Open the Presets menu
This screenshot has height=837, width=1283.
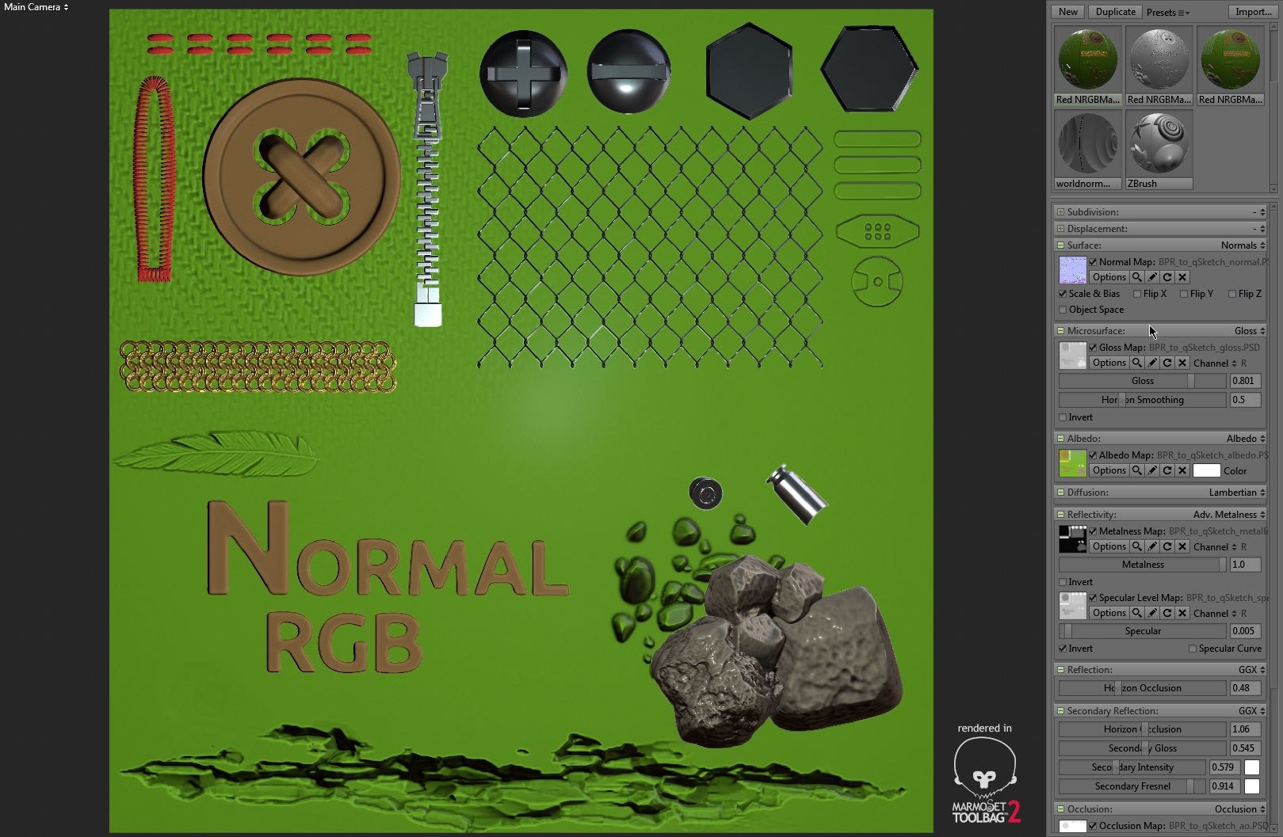[1167, 12]
